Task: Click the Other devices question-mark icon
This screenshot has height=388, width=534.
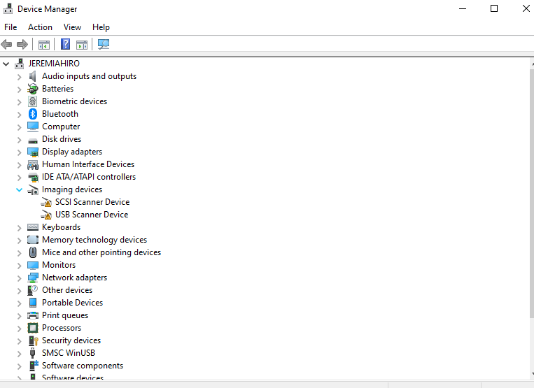Action: pyautogui.click(x=33, y=290)
